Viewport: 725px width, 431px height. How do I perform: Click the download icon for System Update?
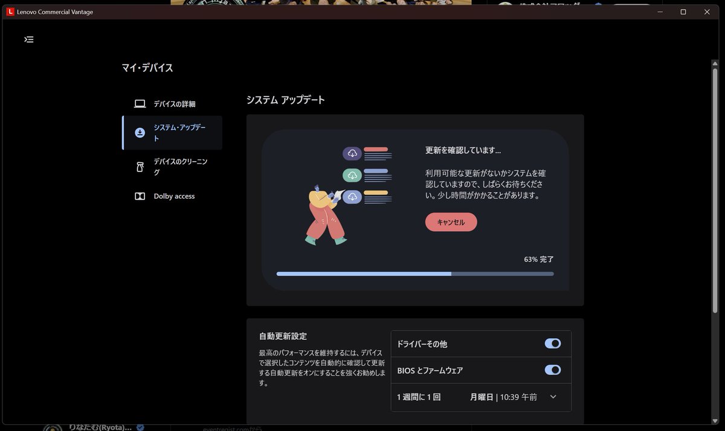coord(140,133)
